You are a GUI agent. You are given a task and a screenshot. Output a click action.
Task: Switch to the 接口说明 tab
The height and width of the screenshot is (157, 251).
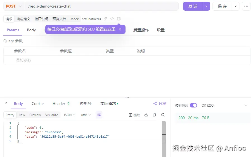point(41,19)
